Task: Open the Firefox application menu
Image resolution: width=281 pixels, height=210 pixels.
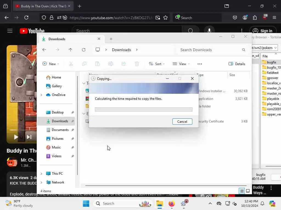Action: [274, 17]
